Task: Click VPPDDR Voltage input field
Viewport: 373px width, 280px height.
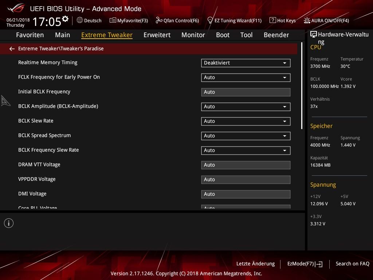Action: [246, 179]
